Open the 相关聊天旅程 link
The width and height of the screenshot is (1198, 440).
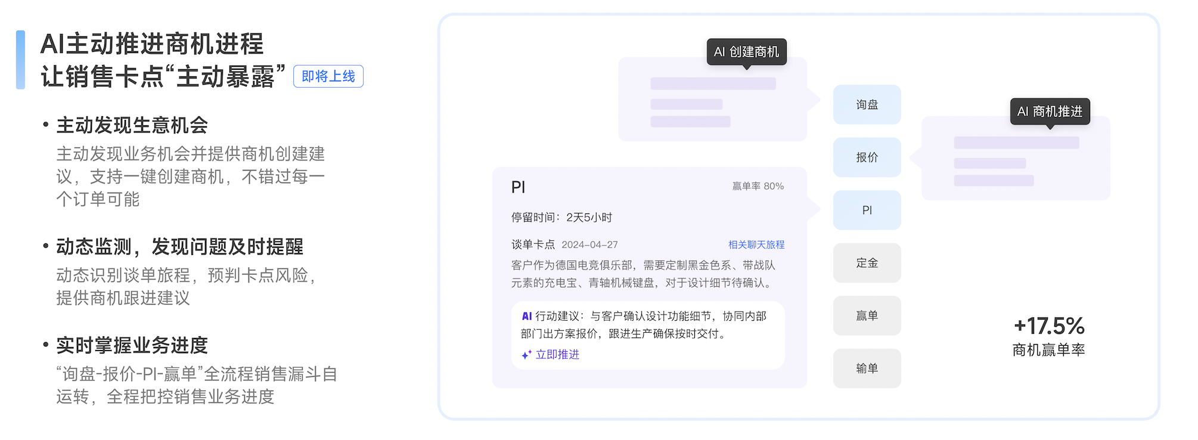pyautogui.click(x=756, y=244)
